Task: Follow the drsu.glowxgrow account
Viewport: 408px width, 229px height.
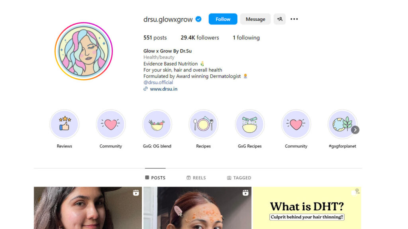Action: (223, 19)
